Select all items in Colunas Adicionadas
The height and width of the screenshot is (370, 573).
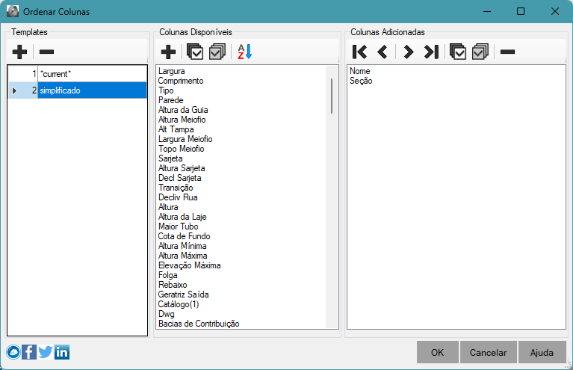(458, 52)
